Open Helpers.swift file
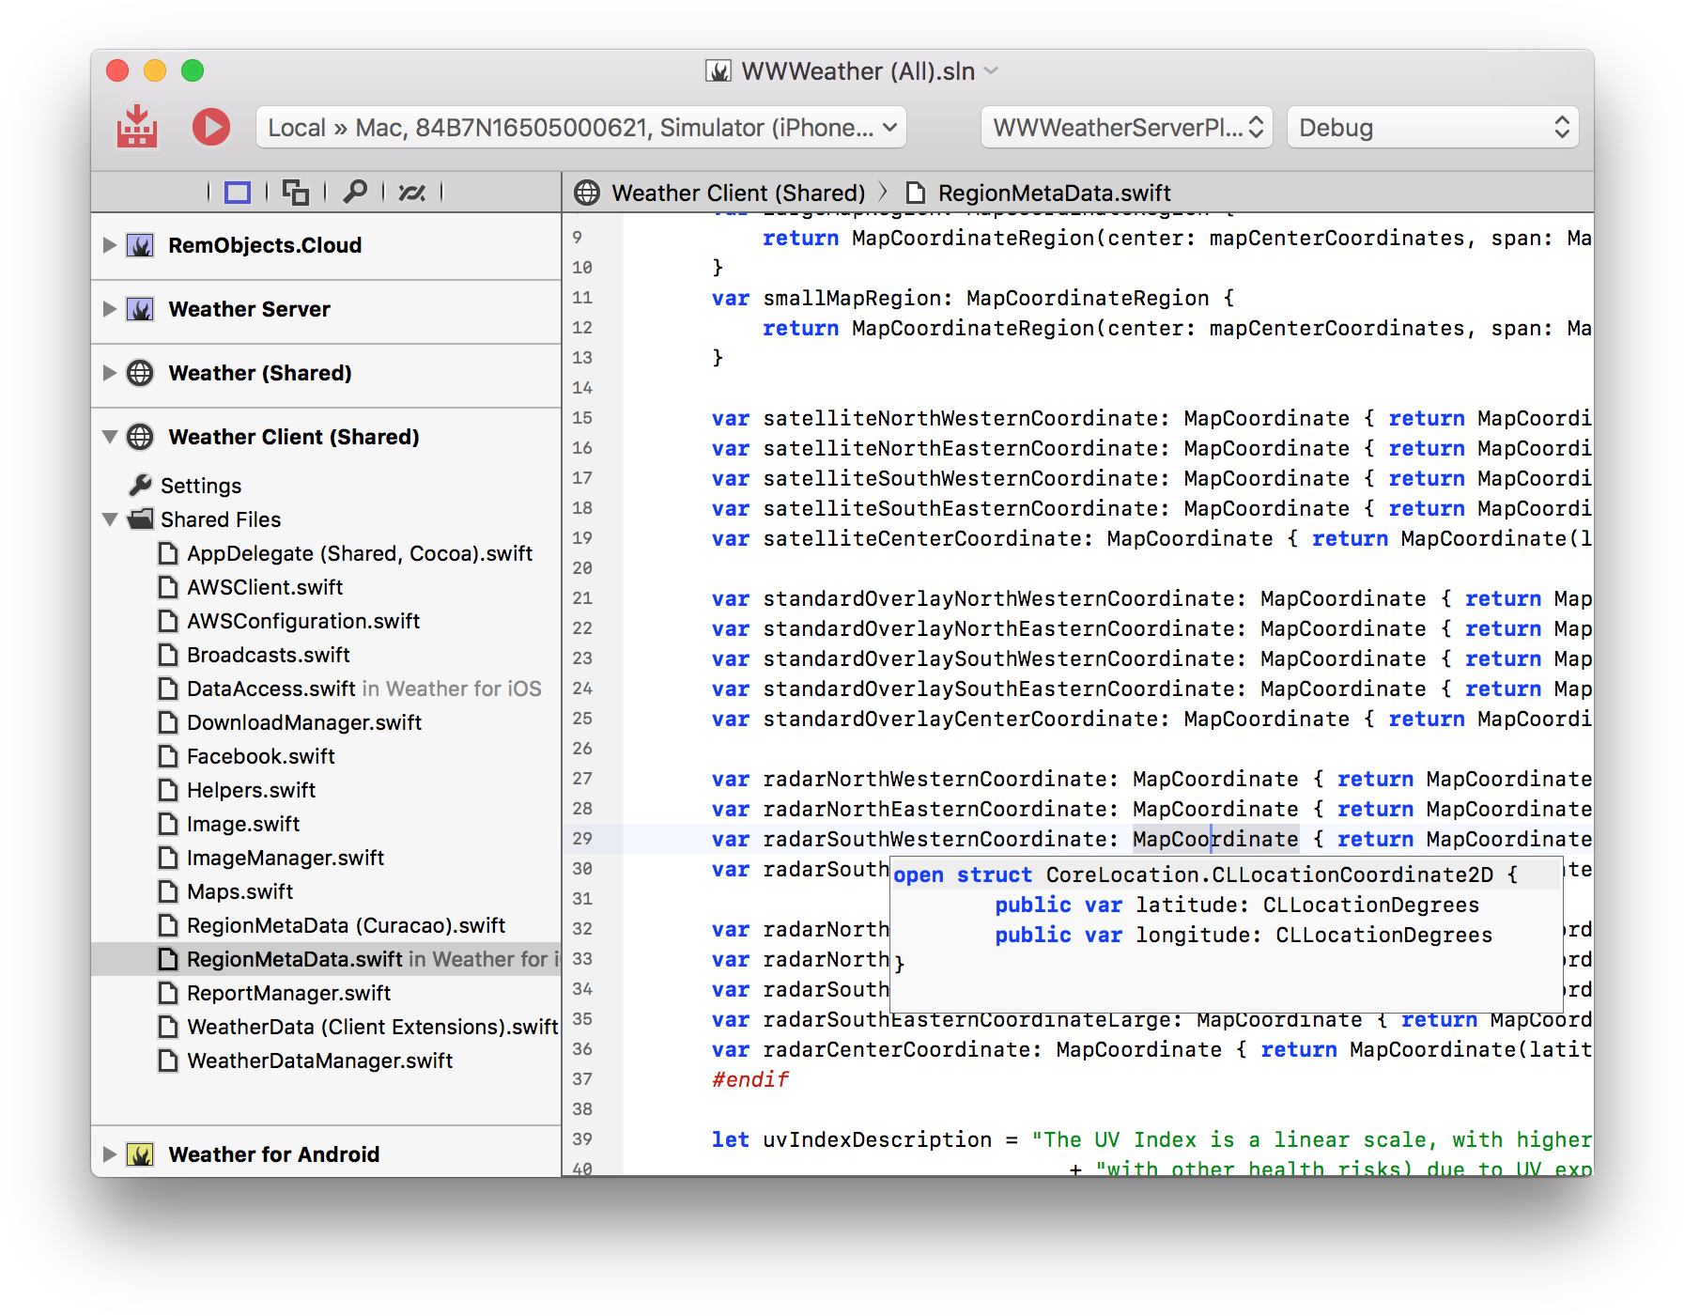The image size is (1684, 1316). (251, 790)
